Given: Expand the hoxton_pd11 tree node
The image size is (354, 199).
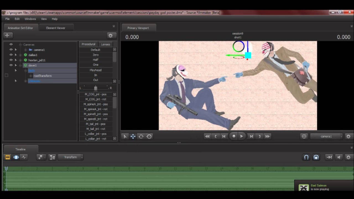Looking at the screenshot, I should click(x=20, y=60).
